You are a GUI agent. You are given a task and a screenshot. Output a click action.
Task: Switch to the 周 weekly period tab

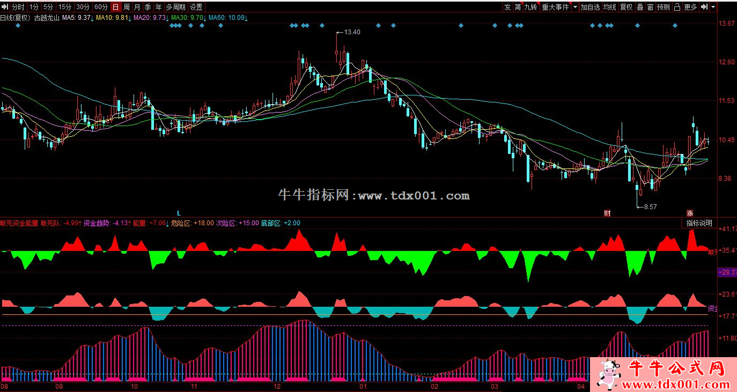click(x=127, y=7)
